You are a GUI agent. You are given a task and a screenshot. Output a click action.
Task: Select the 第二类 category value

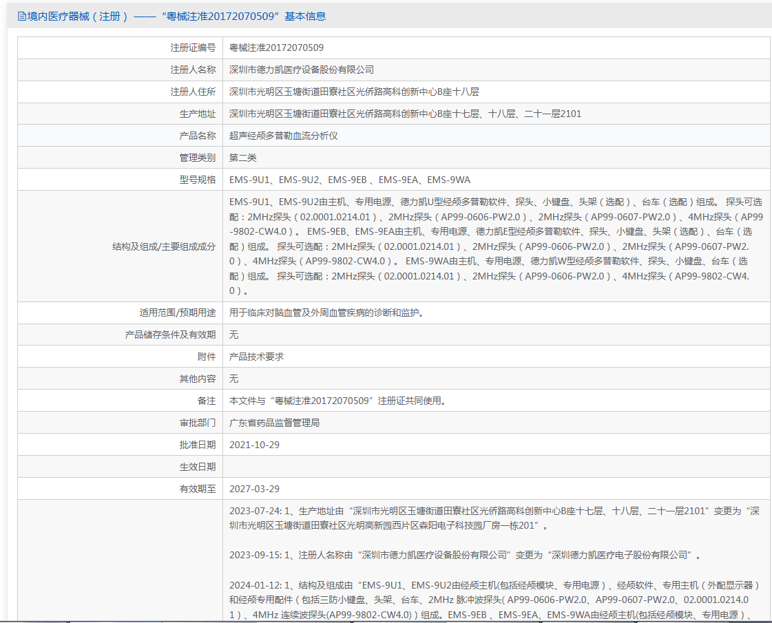[242, 158]
